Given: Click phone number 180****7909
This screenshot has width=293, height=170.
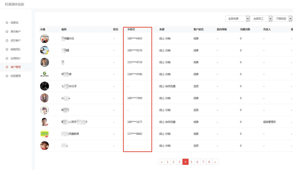Looking at the screenshot, I should [135, 98].
